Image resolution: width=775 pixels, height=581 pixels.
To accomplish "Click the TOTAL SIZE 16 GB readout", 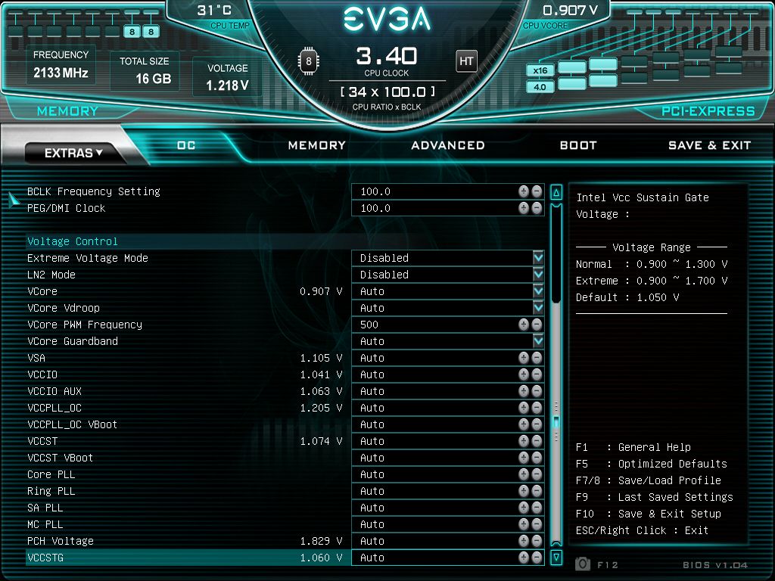I will coord(145,70).
